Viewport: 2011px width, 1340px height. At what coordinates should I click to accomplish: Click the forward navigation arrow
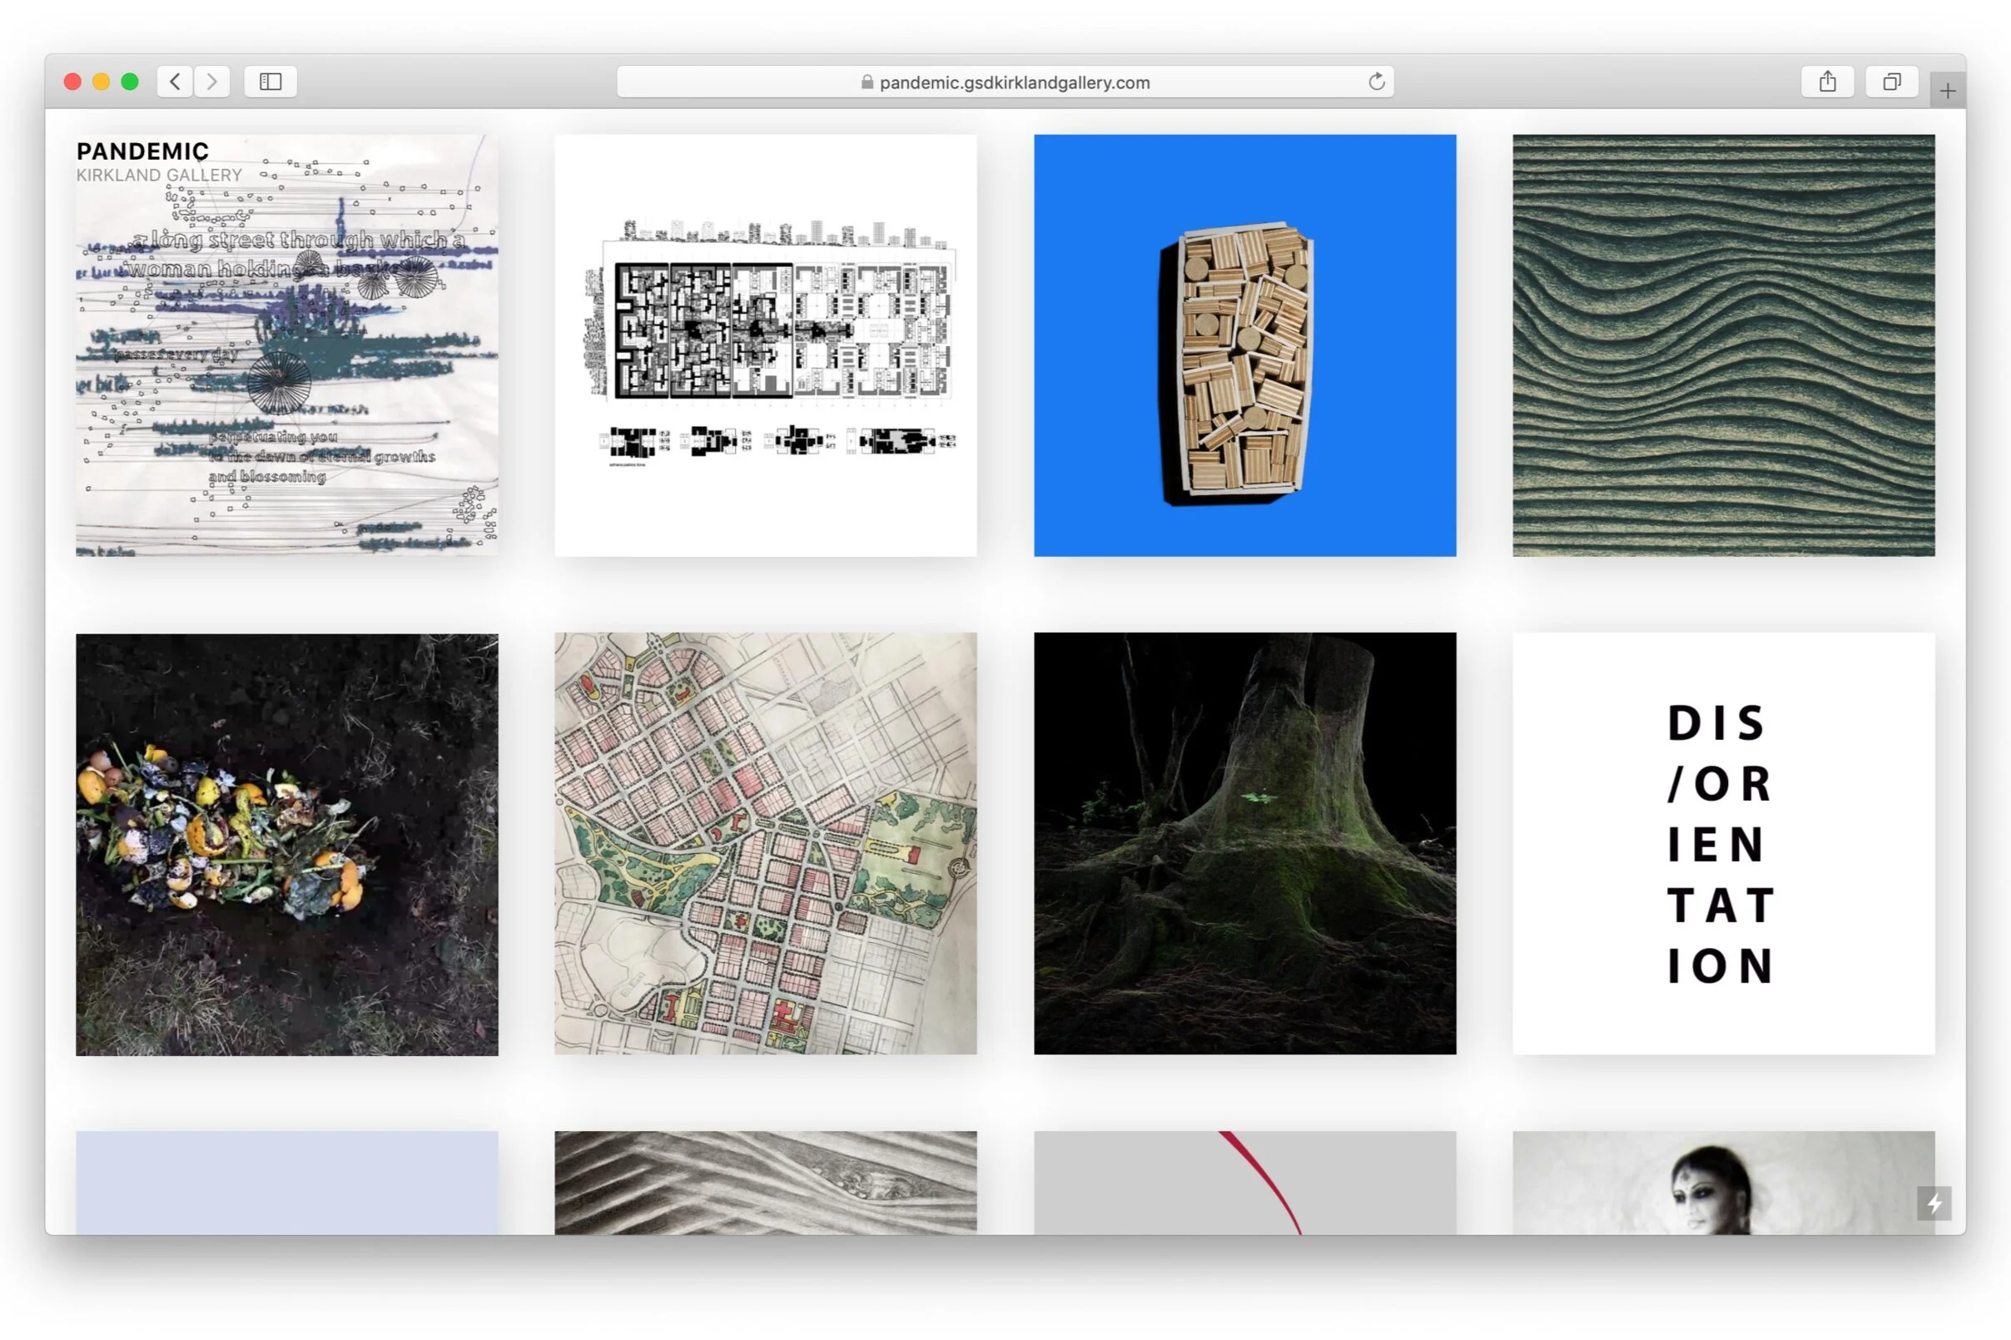[212, 82]
